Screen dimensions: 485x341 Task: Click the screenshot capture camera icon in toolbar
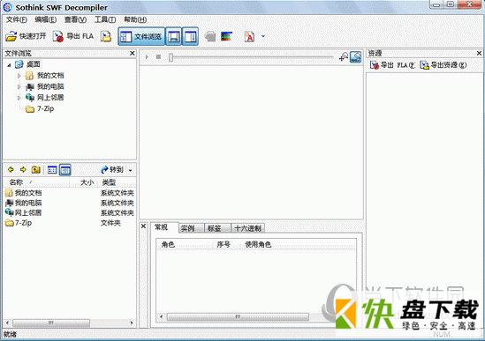[210, 36]
